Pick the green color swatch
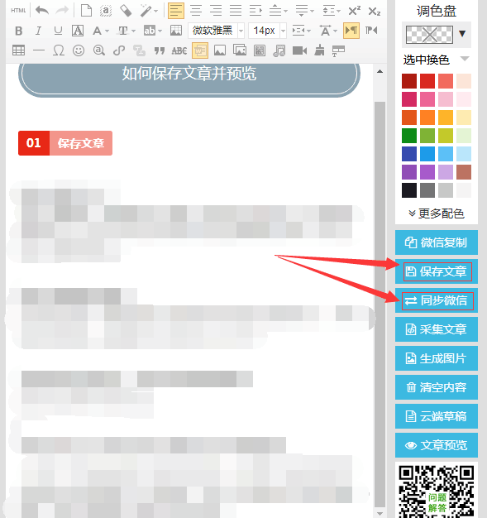This screenshot has width=487, height=518. click(409, 136)
